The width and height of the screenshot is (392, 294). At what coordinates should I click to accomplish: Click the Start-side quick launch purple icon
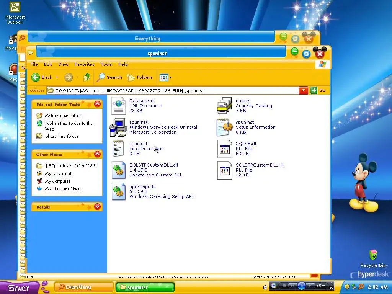(x=45, y=287)
